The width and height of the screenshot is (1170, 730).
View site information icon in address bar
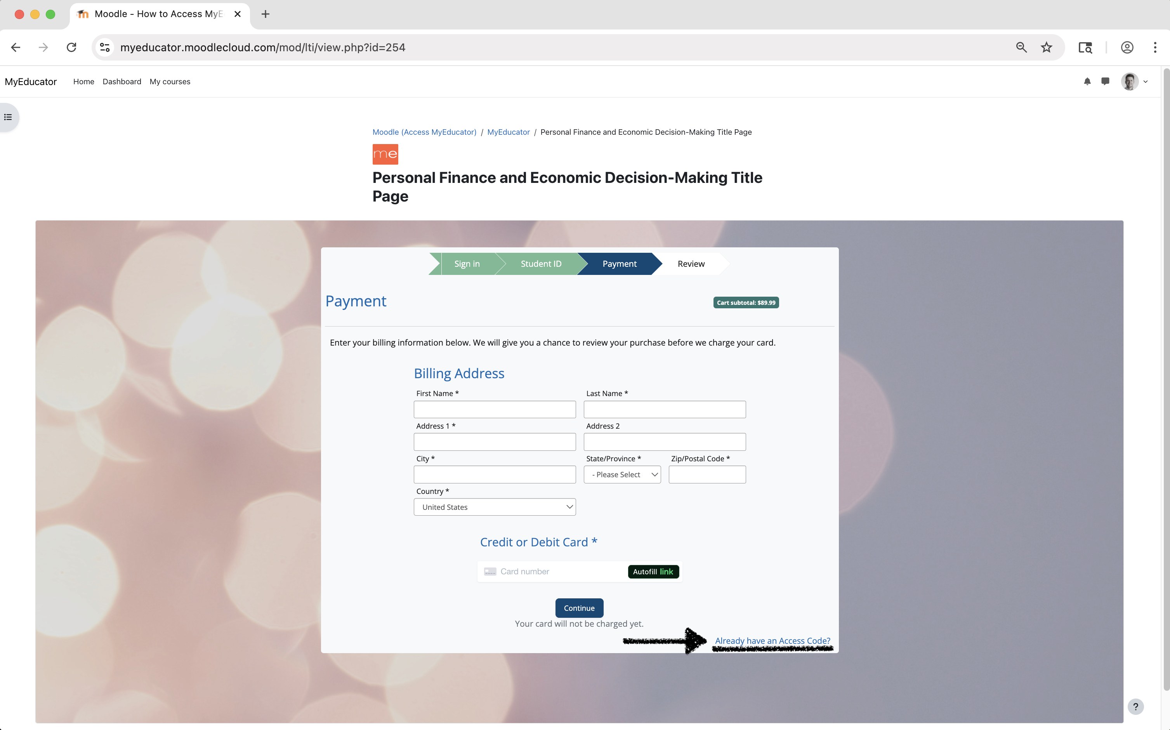coord(105,47)
